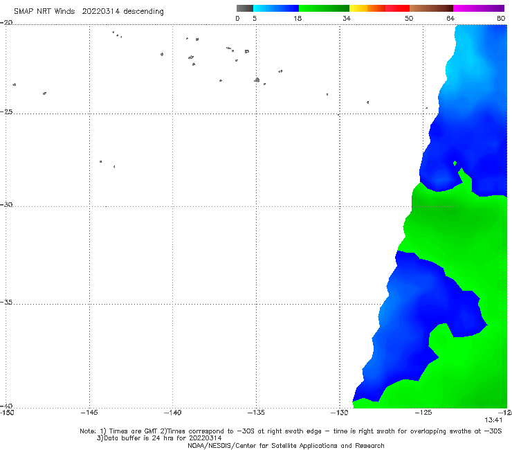Viewport: 512px width, 450px height.
Task: Click the latitude label '-25'
Action: [x=6, y=111]
